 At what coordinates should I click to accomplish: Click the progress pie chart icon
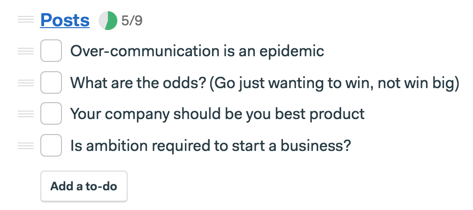[x=108, y=21]
